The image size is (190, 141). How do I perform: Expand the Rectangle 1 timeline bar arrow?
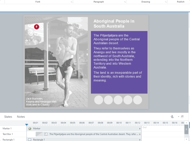pyautogui.click(x=140, y=140)
